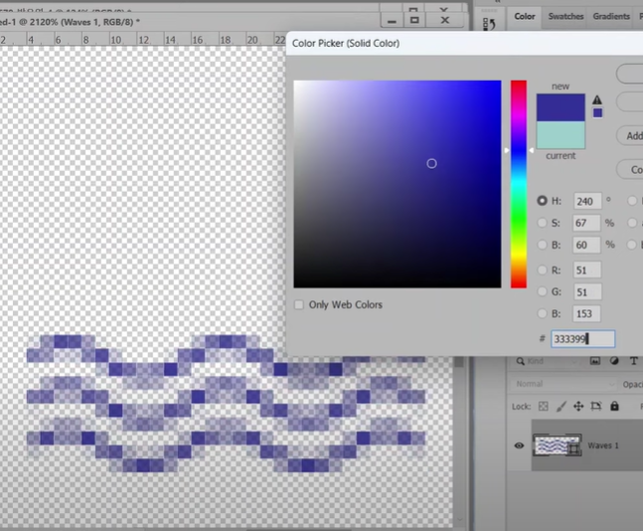Click the Color Libraries button

pos(630,169)
